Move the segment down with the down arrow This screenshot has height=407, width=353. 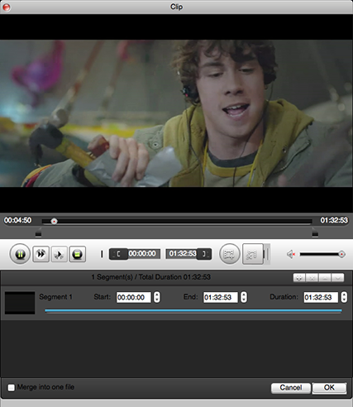pos(337,278)
